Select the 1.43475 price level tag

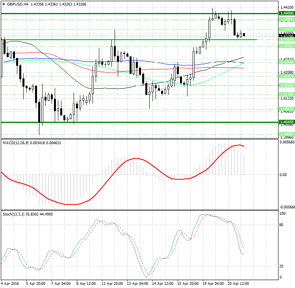(x=286, y=30)
